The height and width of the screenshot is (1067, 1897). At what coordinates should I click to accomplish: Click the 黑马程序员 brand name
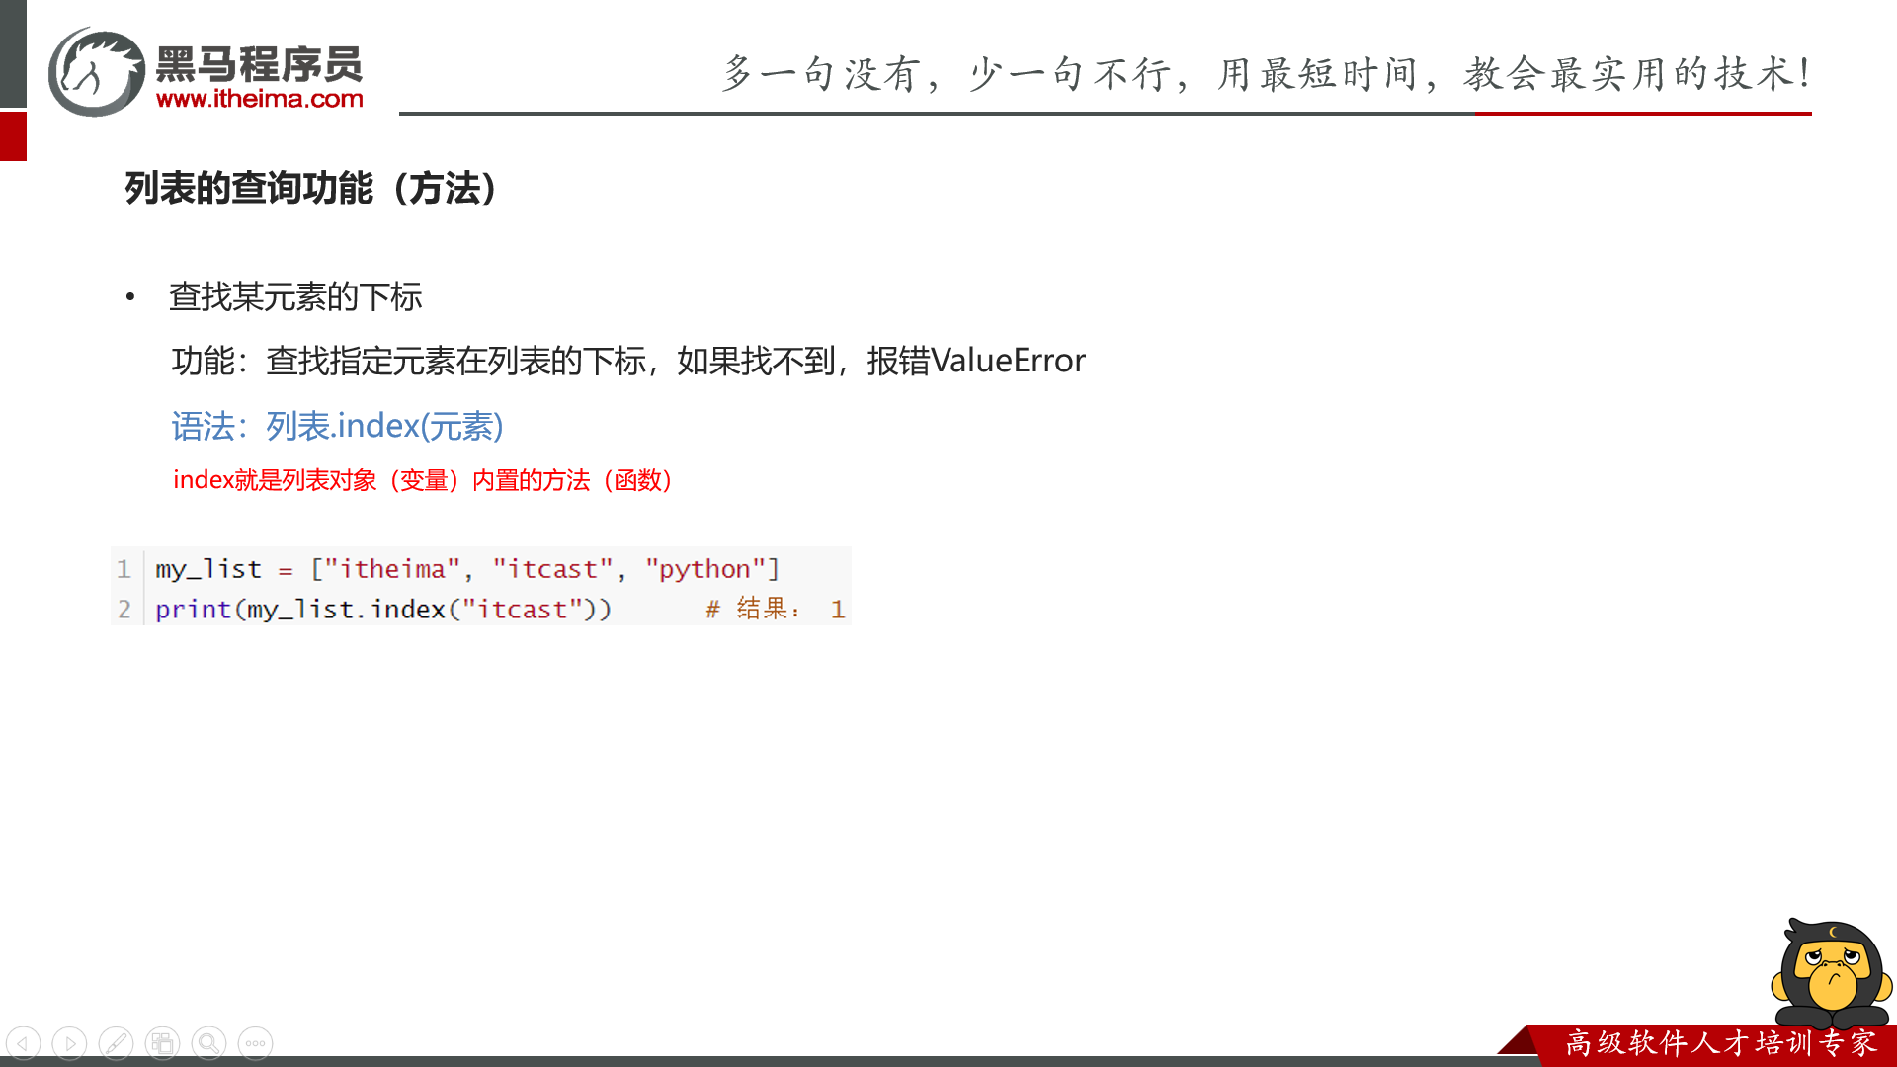point(260,64)
